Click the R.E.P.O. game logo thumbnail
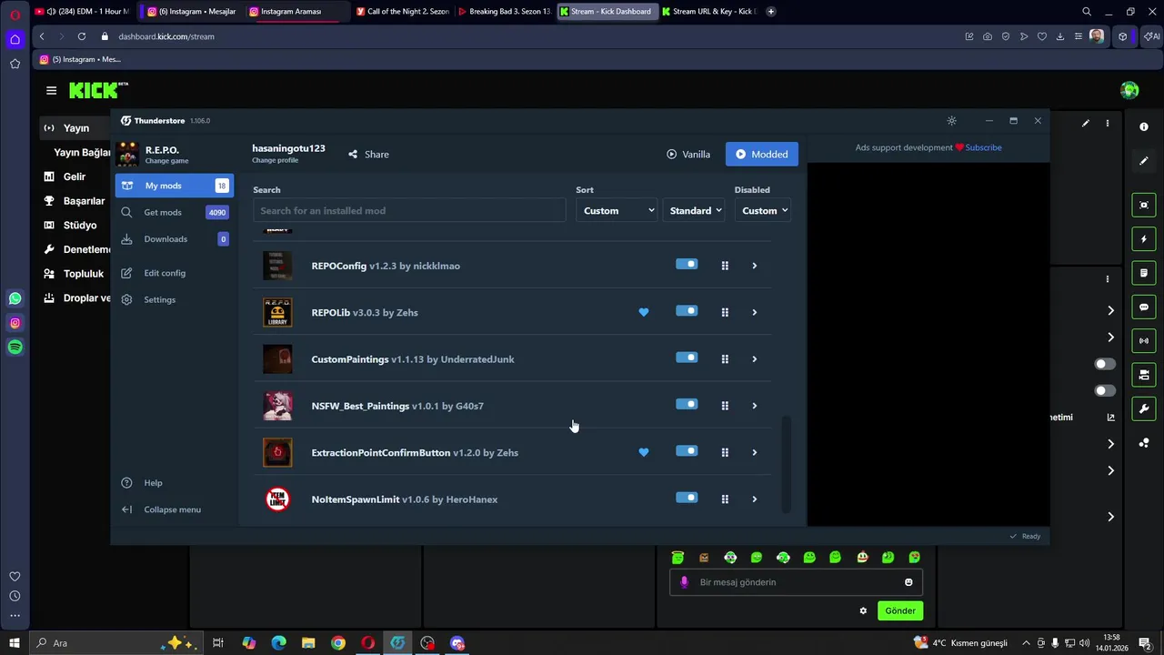Screen dimensions: 1164x655 (128, 154)
